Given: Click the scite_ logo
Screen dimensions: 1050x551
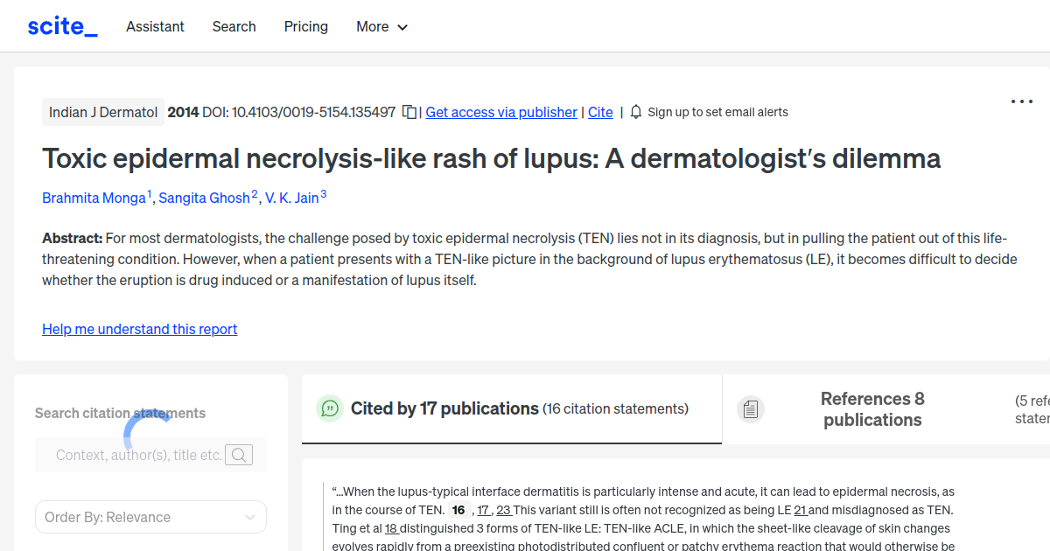Looking at the screenshot, I should pos(61,25).
